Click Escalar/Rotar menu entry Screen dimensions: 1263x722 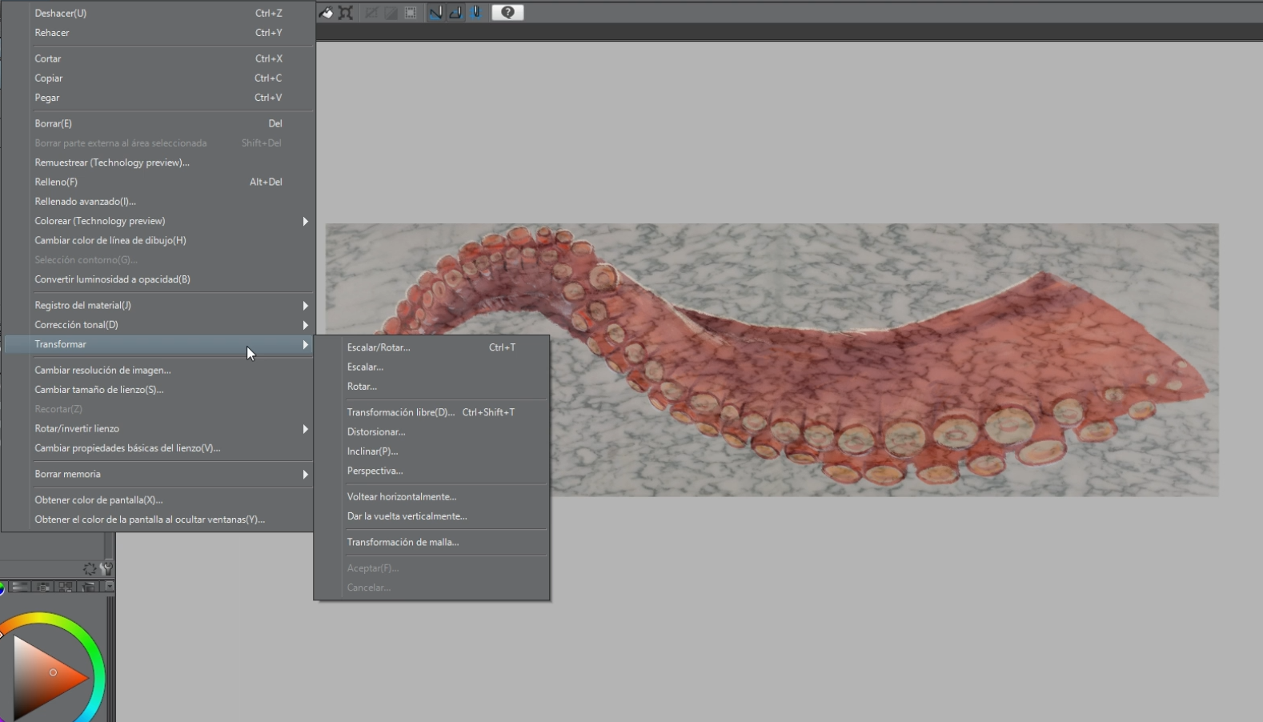[x=379, y=347]
